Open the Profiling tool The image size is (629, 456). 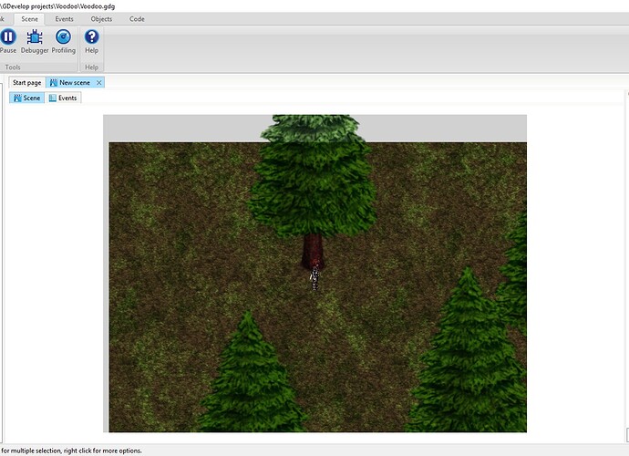pyautogui.click(x=64, y=40)
